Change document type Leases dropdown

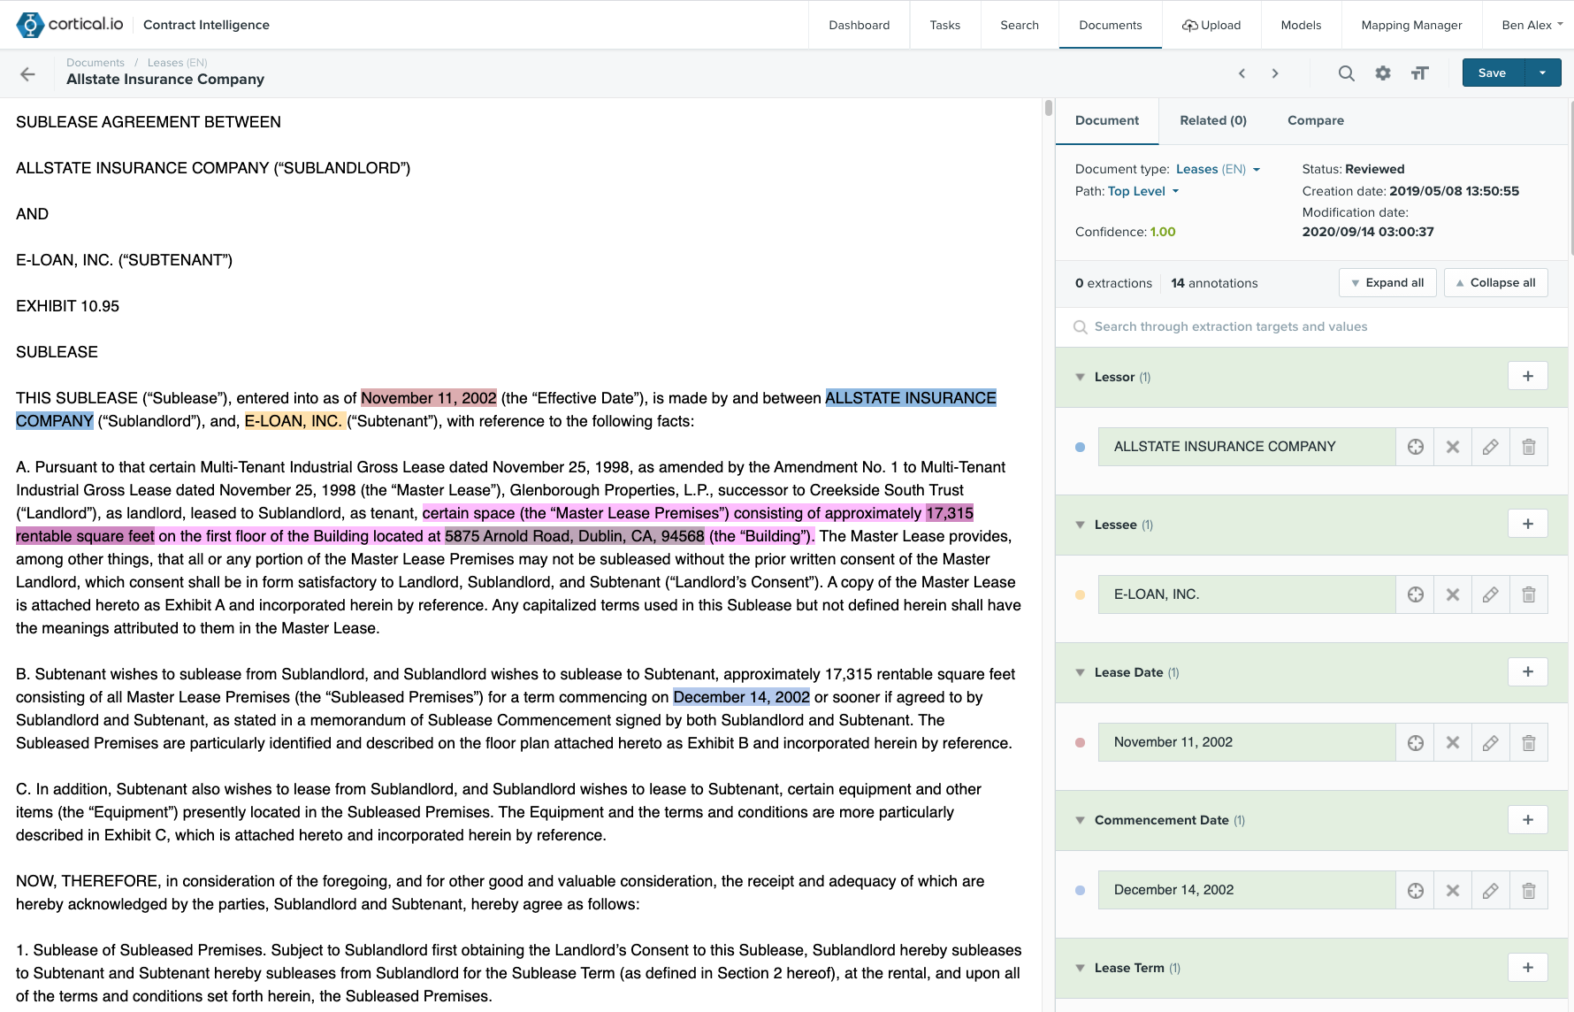coord(1218,169)
